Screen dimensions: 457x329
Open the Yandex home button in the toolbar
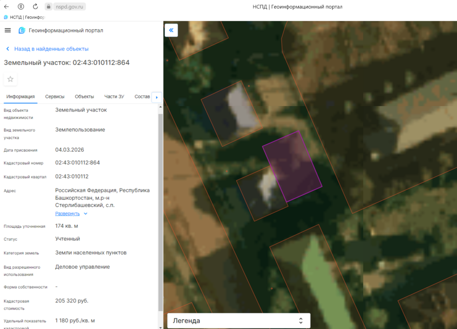(21, 6)
